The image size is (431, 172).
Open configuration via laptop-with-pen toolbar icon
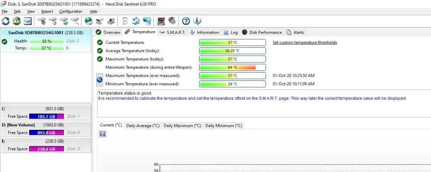click(x=161, y=21)
